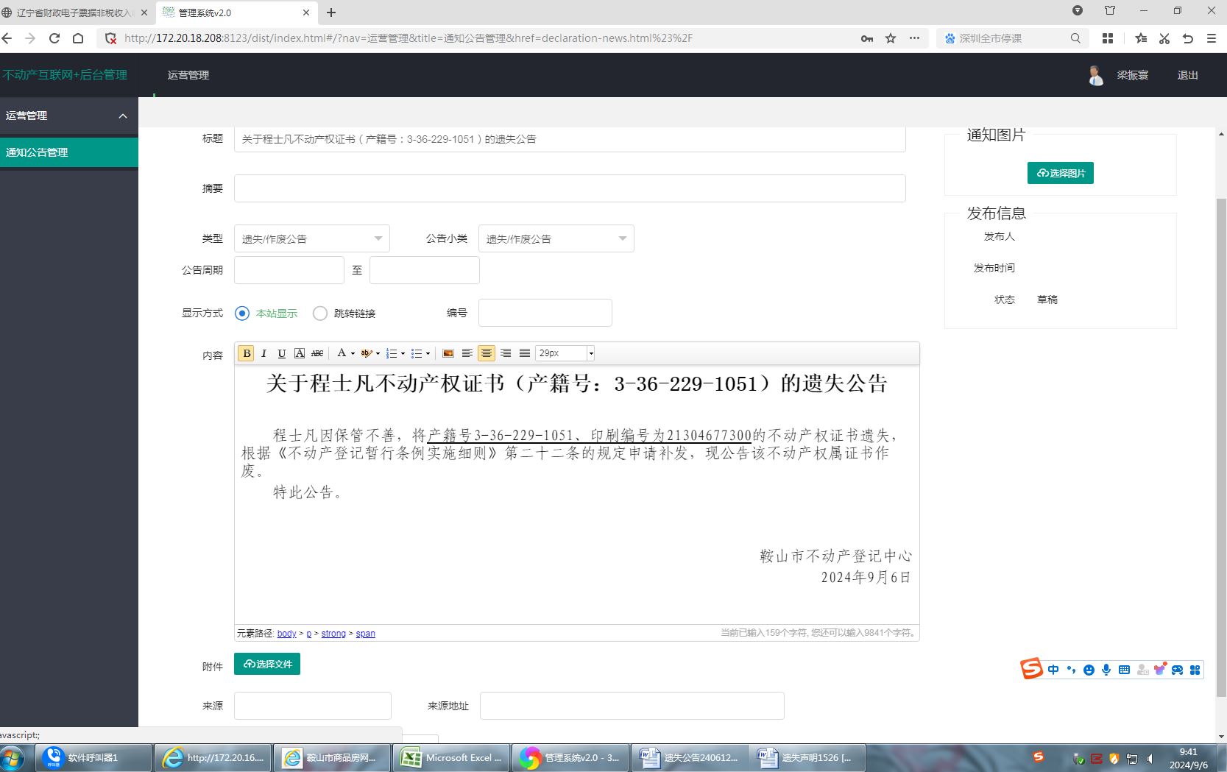This screenshot has width=1227, height=772.
Task: Open the browser extensions grid icon
Action: (1108, 38)
